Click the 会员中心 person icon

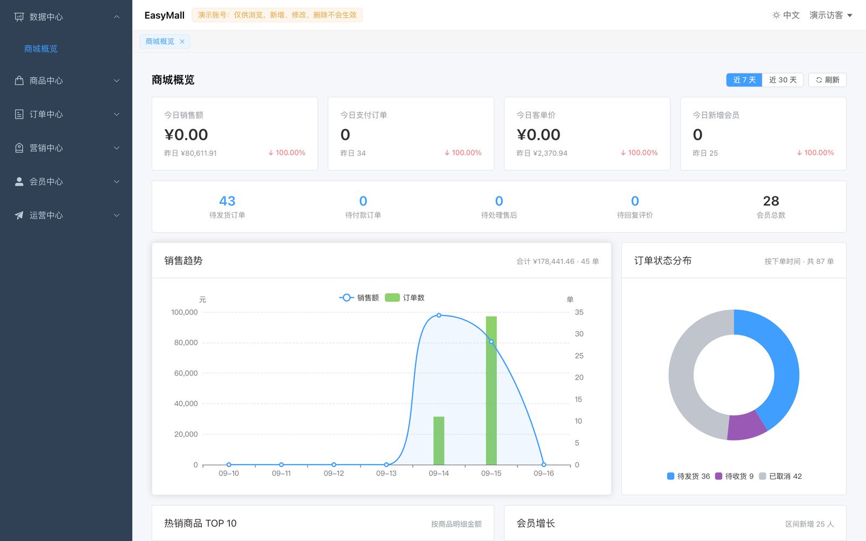(x=19, y=181)
